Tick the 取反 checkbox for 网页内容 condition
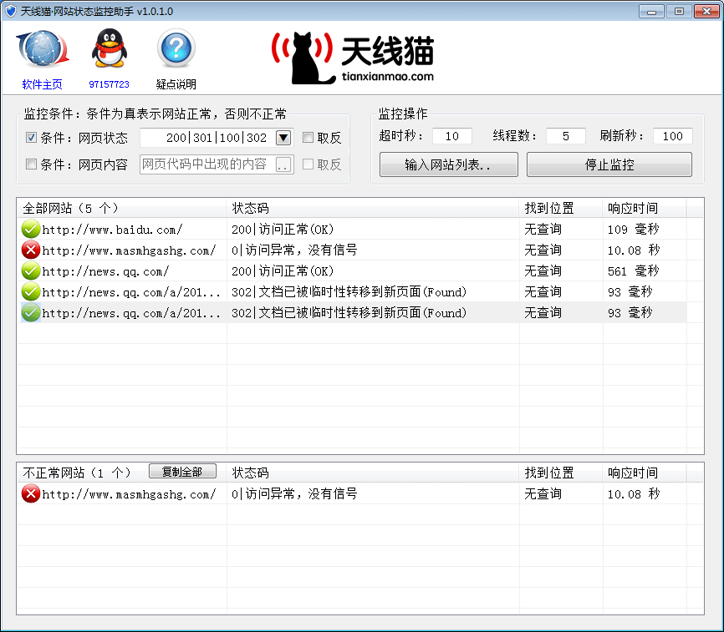 click(308, 164)
